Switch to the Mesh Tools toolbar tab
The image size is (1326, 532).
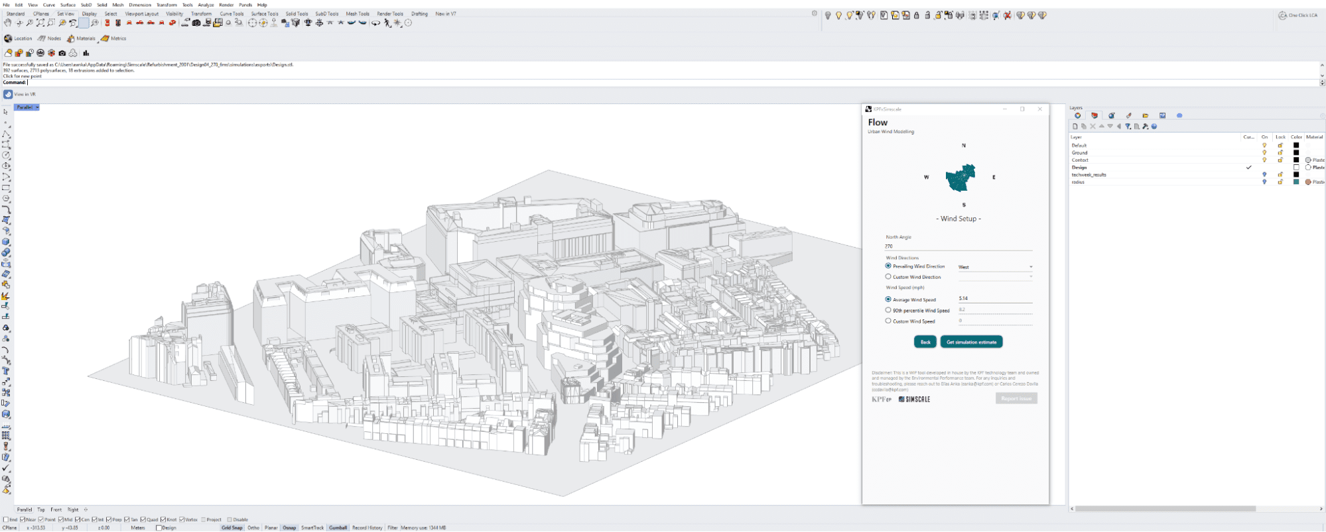[358, 13]
